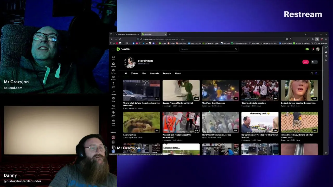Select the All tab
The image size is (333, 187).
point(126,74)
